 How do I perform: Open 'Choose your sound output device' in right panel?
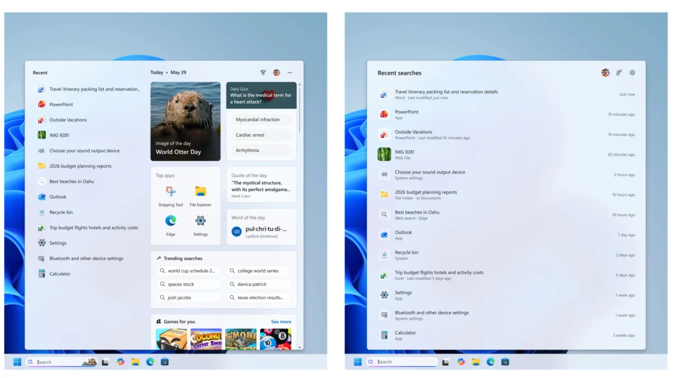tap(506, 175)
